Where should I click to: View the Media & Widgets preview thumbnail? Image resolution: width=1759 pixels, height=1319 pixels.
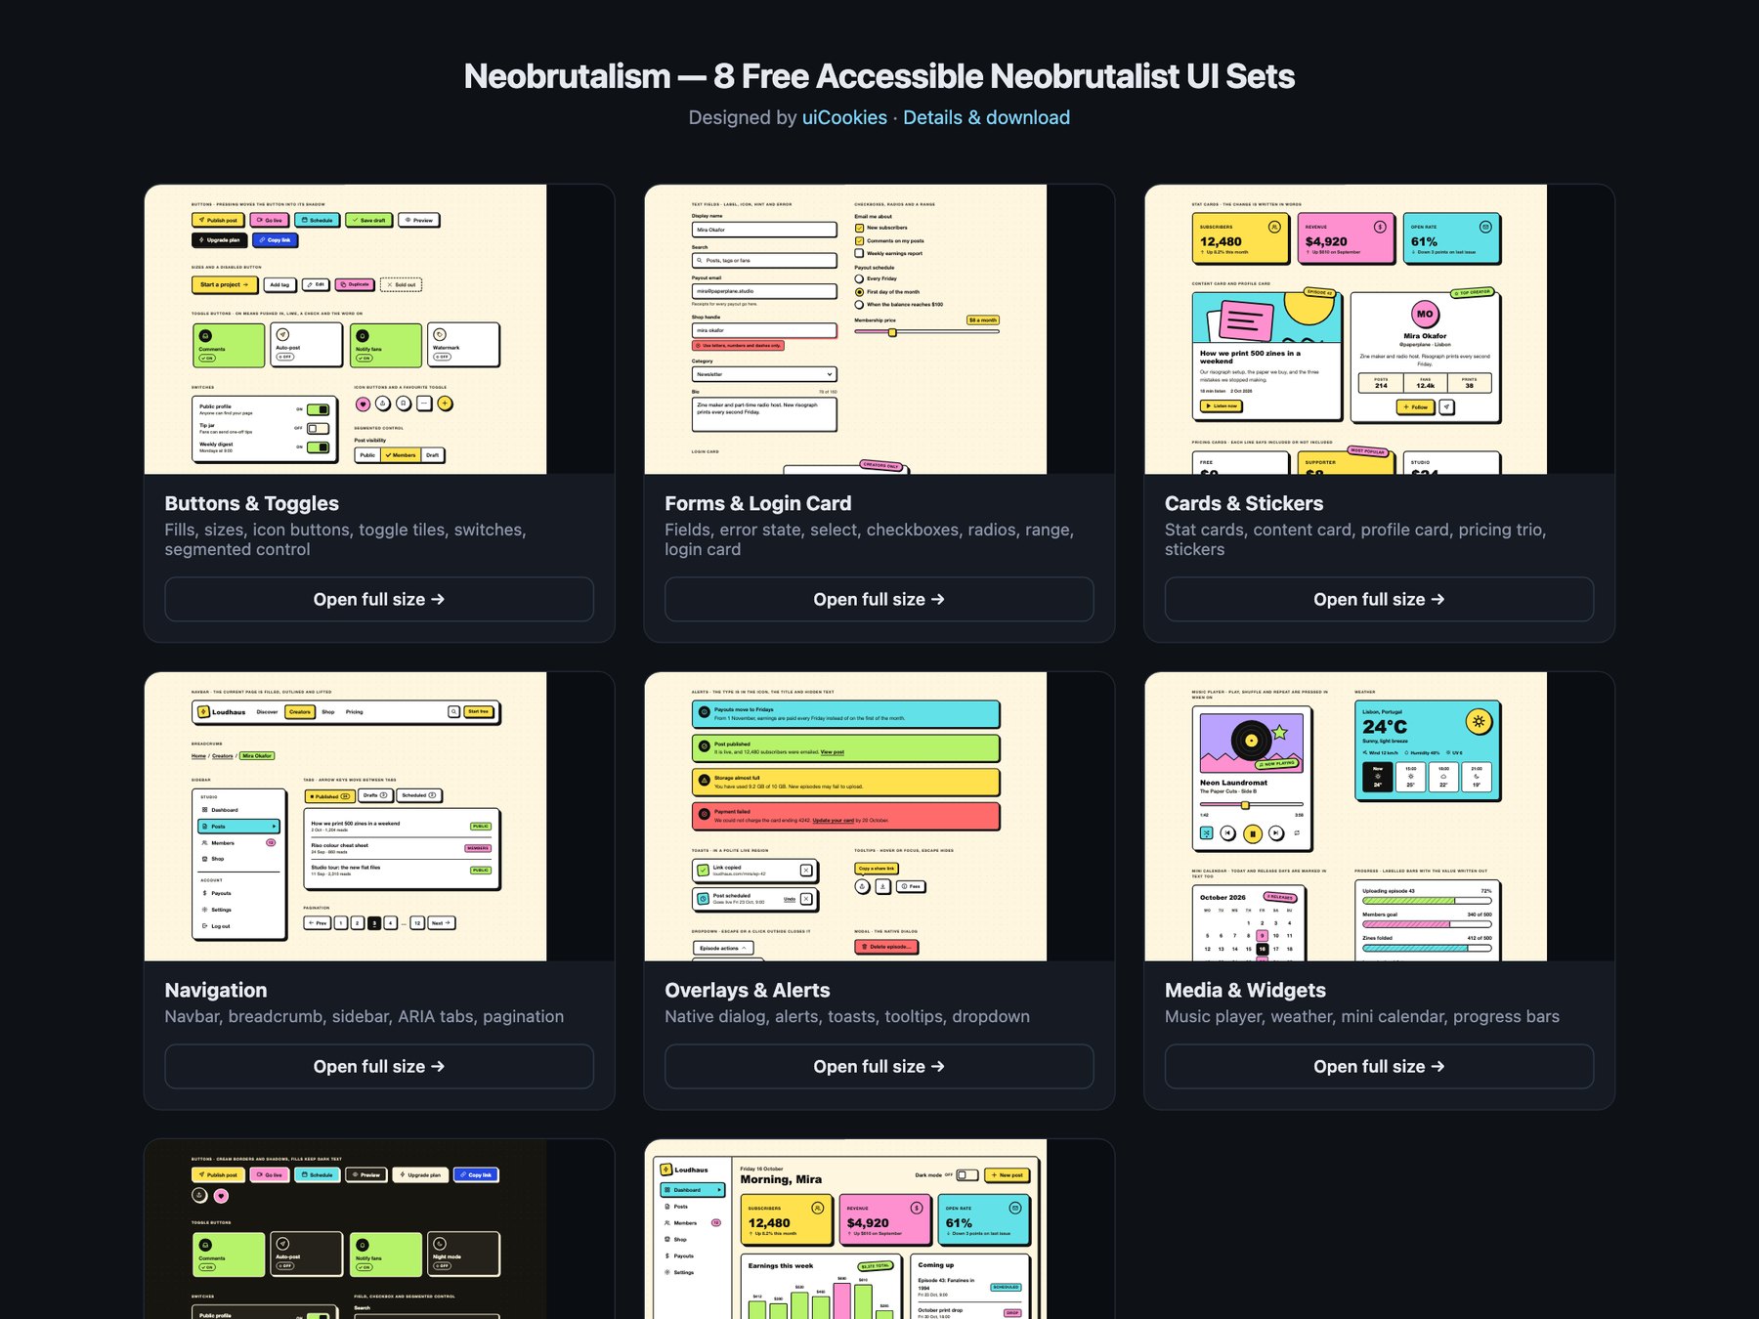1379,816
